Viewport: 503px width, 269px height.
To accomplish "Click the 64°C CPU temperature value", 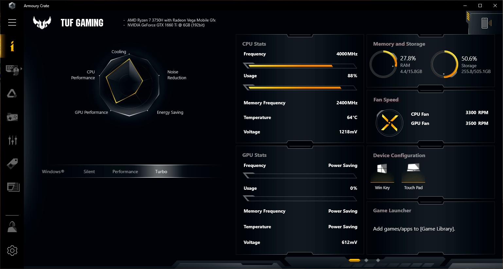I will pos(352,117).
